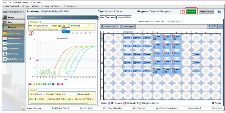Viewport: 225px width, 113px height.
Task: Open the Analysis Settings button
Action: point(206,12)
